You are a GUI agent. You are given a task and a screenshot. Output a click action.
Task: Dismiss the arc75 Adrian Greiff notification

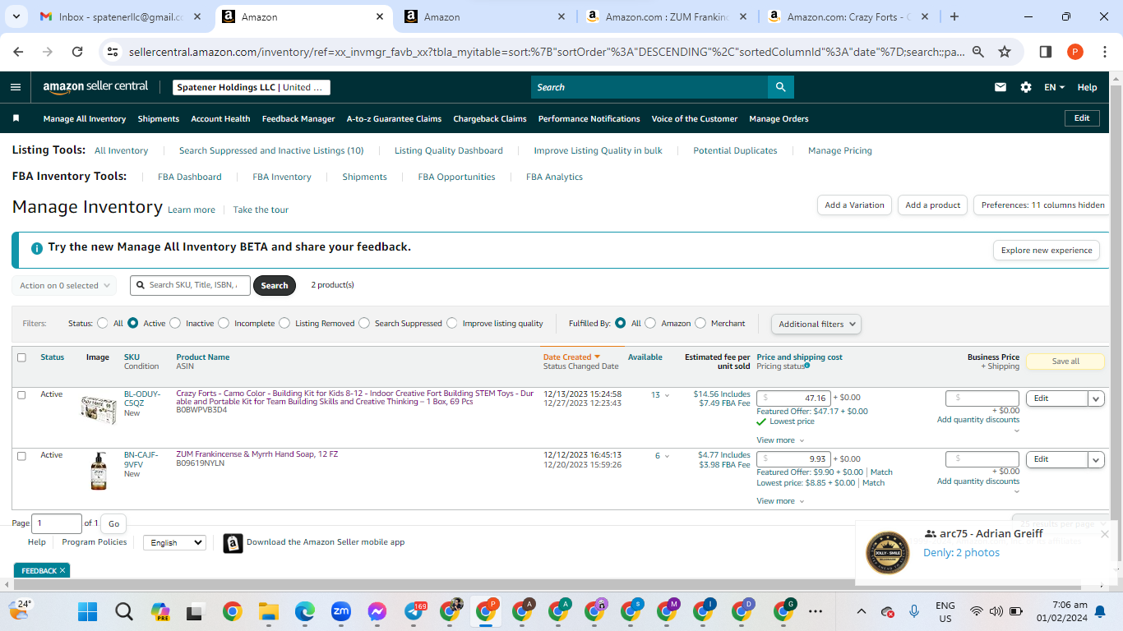coord(1105,534)
